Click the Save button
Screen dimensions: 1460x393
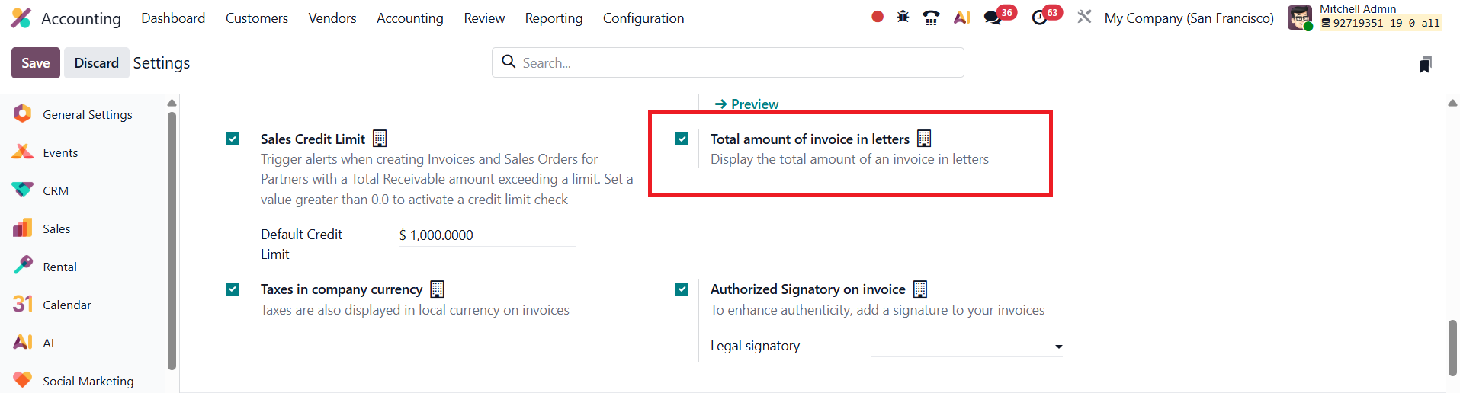pos(36,63)
